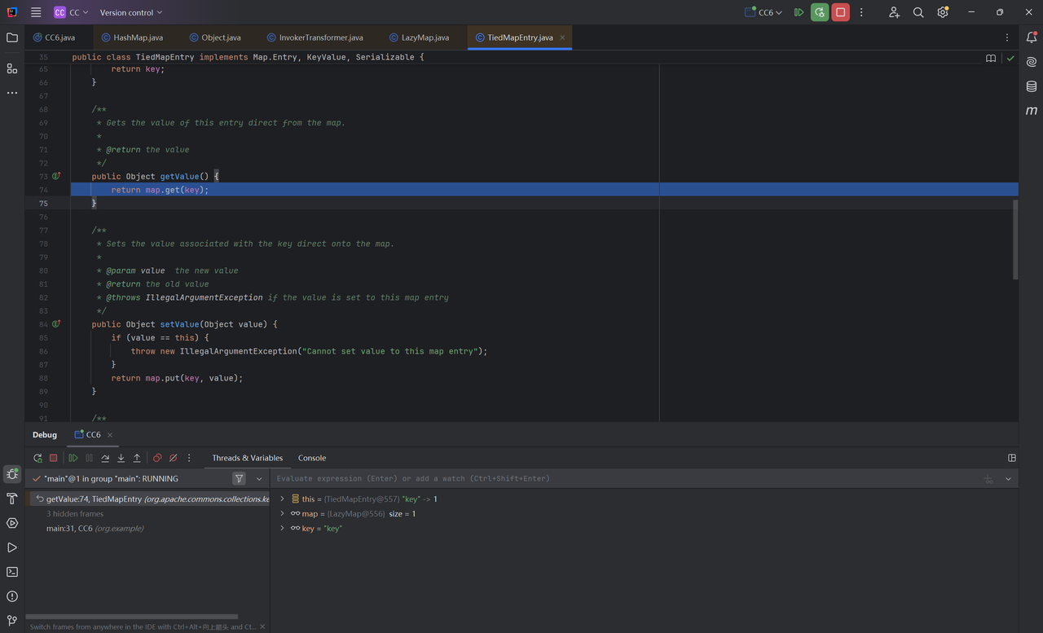Open Code With Me add-user icon
The height and width of the screenshot is (633, 1043).
[x=894, y=12]
